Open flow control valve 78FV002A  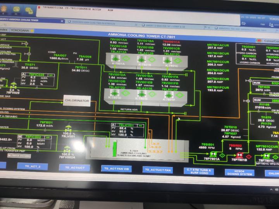(67, 149)
